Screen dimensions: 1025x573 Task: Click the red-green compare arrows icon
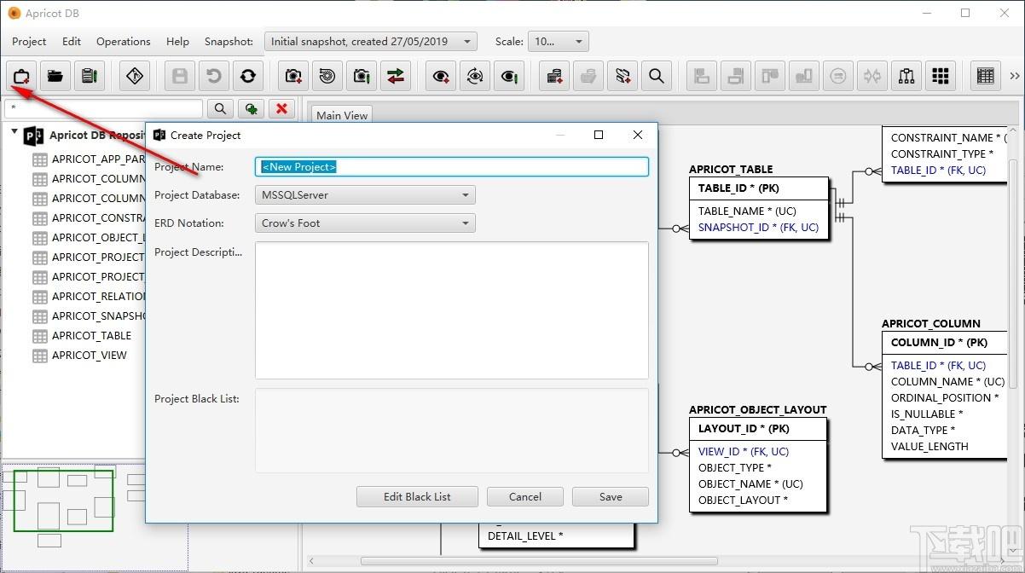point(396,76)
